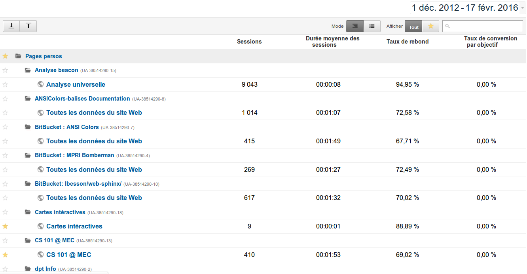
Task: Show only starred items filter
Action: [431, 26]
